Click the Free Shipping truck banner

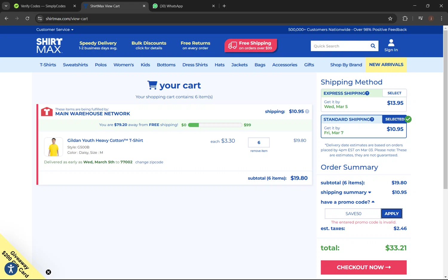tap(251, 45)
